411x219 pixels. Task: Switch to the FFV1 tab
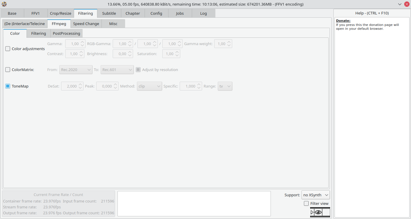[x=35, y=13]
